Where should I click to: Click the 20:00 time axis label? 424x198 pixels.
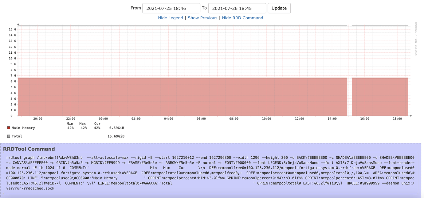pyautogui.click(x=38, y=119)
